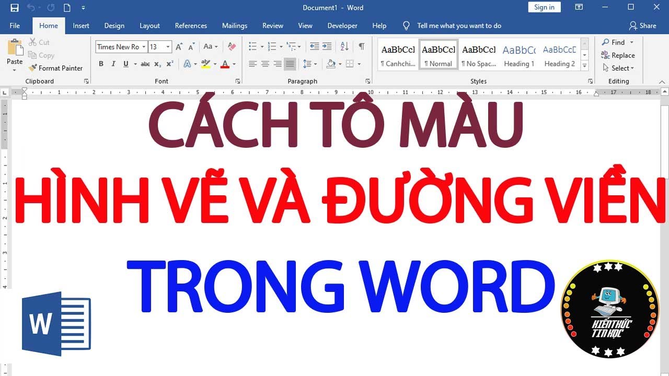This screenshot has height=376, width=669.
Task: Increase font size with the grow font icon
Action: [179, 46]
